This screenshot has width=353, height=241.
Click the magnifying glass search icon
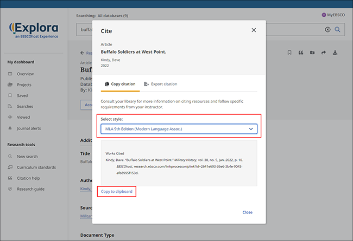pos(337,29)
